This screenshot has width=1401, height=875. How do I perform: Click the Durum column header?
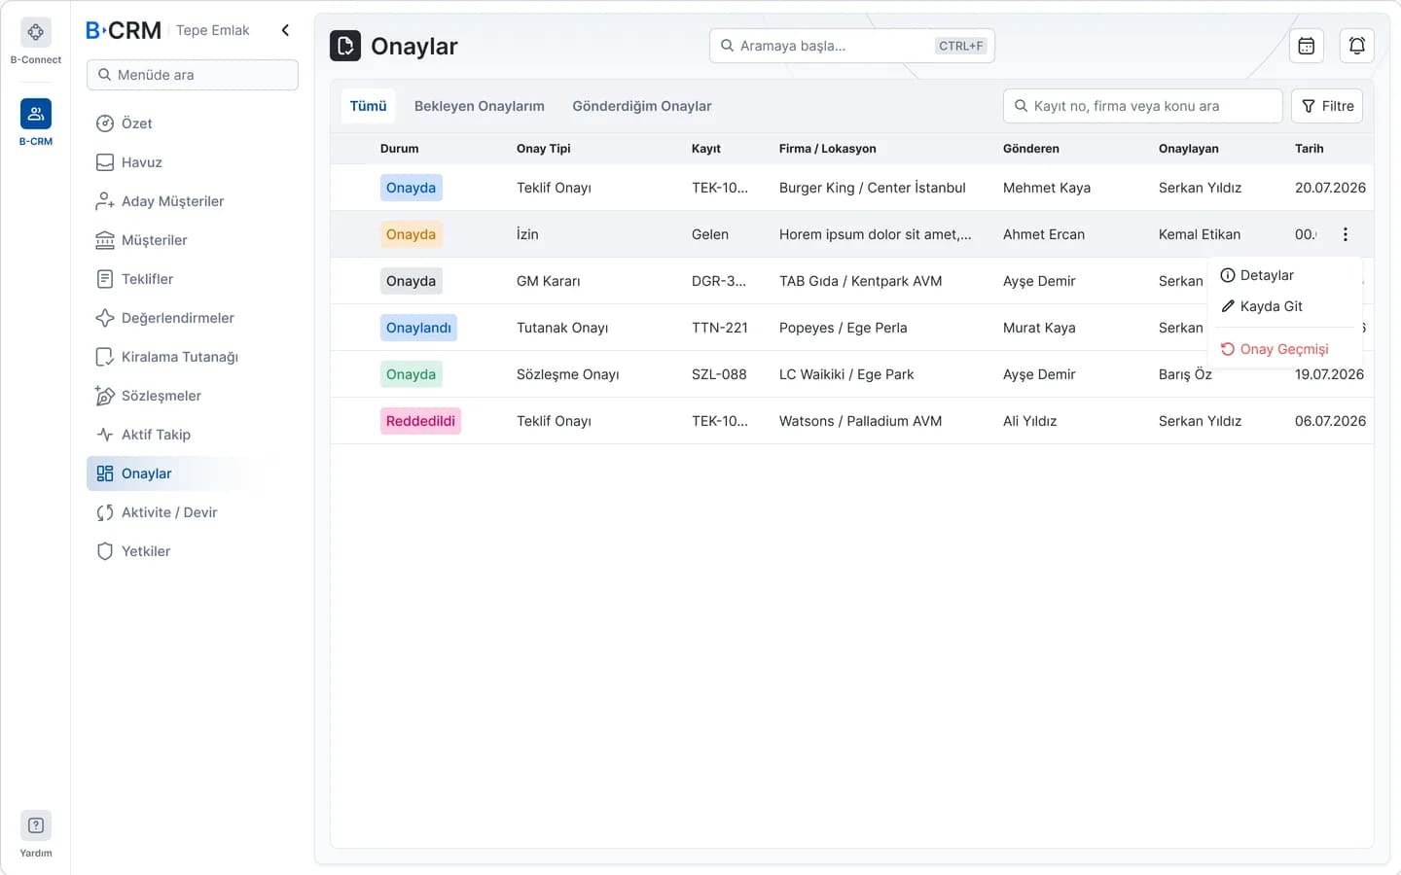pyautogui.click(x=400, y=149)
